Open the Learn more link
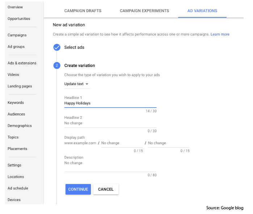The image size is (253, 214). click(x=220, y=34)
